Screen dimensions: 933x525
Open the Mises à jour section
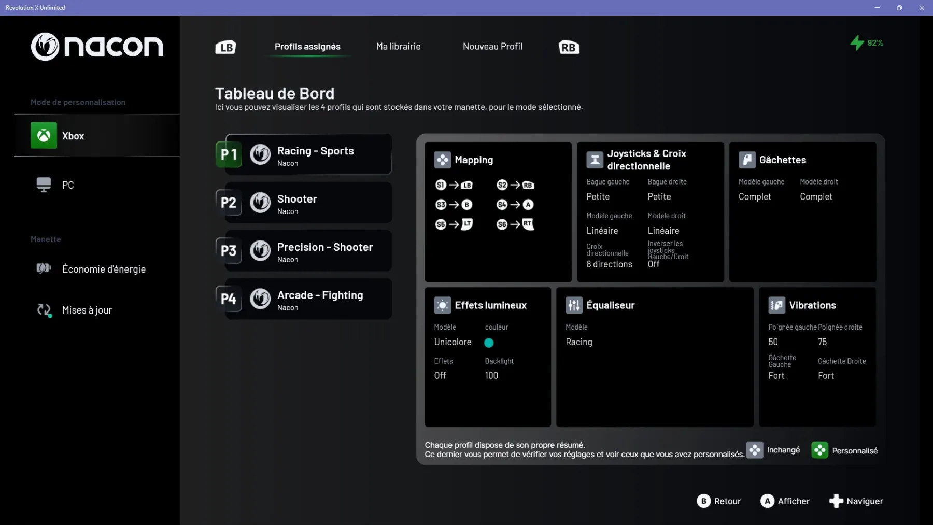(x=87, y=310)
